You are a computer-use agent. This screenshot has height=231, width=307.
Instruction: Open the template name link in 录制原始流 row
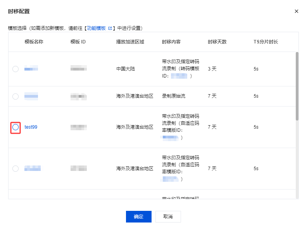(x=31, y=96)
